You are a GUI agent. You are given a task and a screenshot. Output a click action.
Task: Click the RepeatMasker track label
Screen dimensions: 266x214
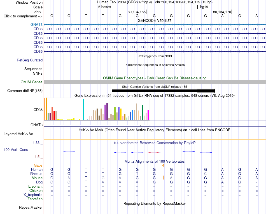pyautogui.click(x=31, y=207)
